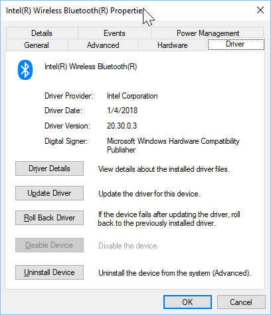Click the 'Driver Version:' label

tap(67, 126)
